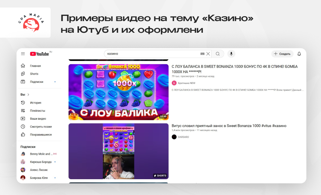Expand the Вы section chevron
The height and width of the screenshot is (195, 321).
[28, 94]
